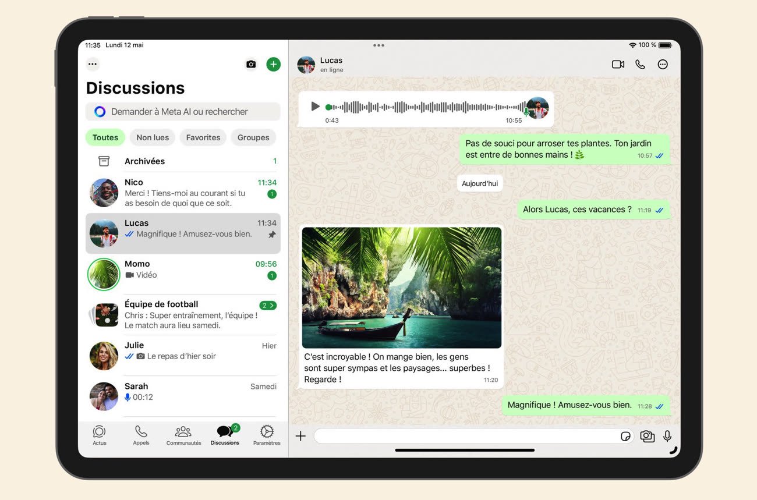Click the unread badge on Nico row
Viewport: 757px width, 500px height.
[x=272, y=194]
